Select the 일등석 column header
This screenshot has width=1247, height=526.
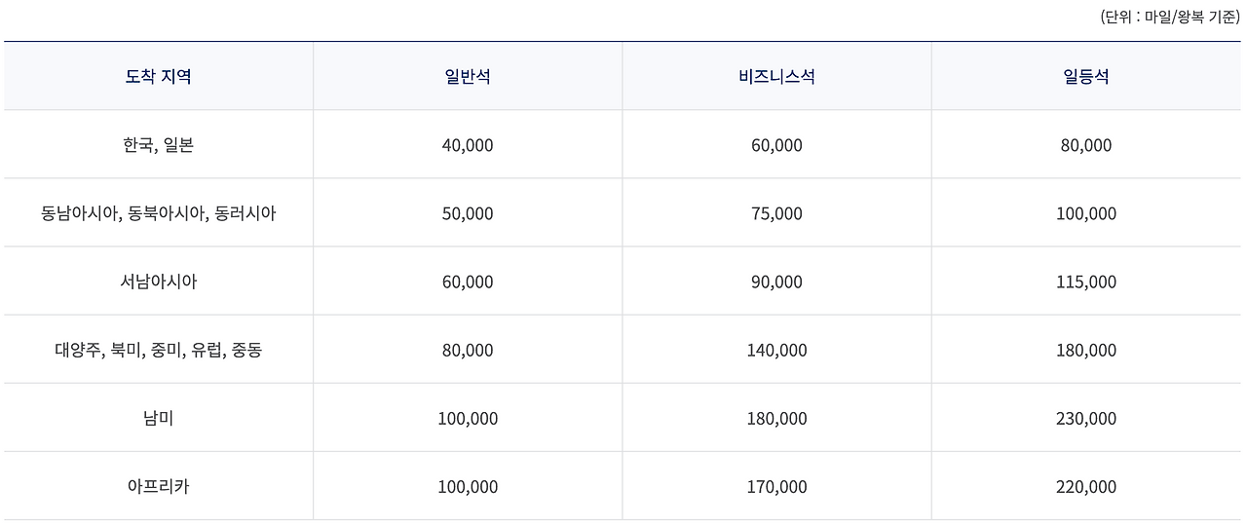[x=1086, y=77]
